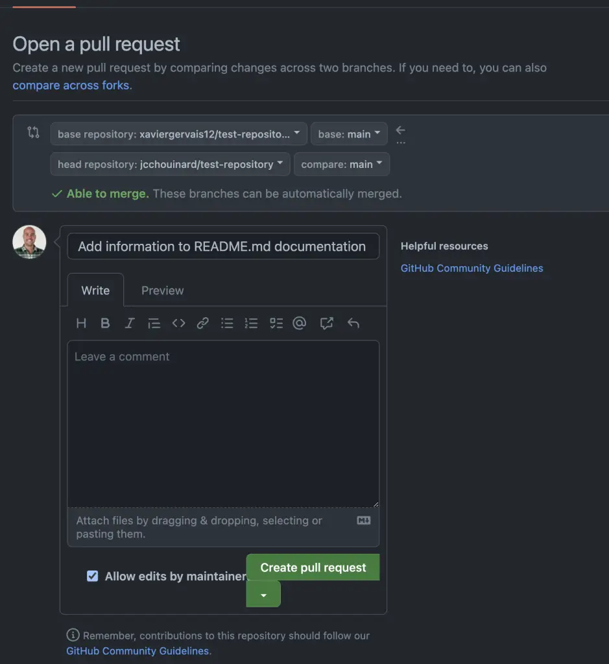Insert a quote block
609x664 pixels.
[154, 323]
